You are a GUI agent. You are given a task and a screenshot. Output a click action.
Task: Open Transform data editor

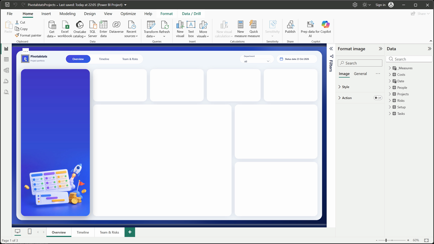(x=151, y=29)
